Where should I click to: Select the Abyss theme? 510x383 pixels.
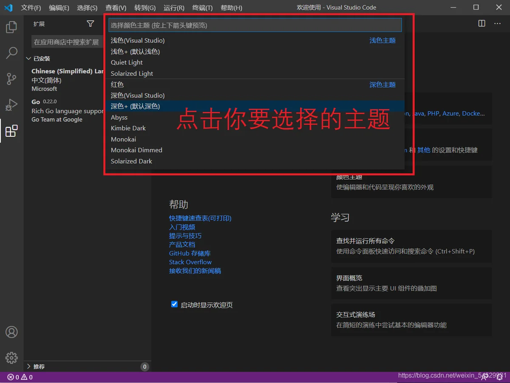(255, 117)
